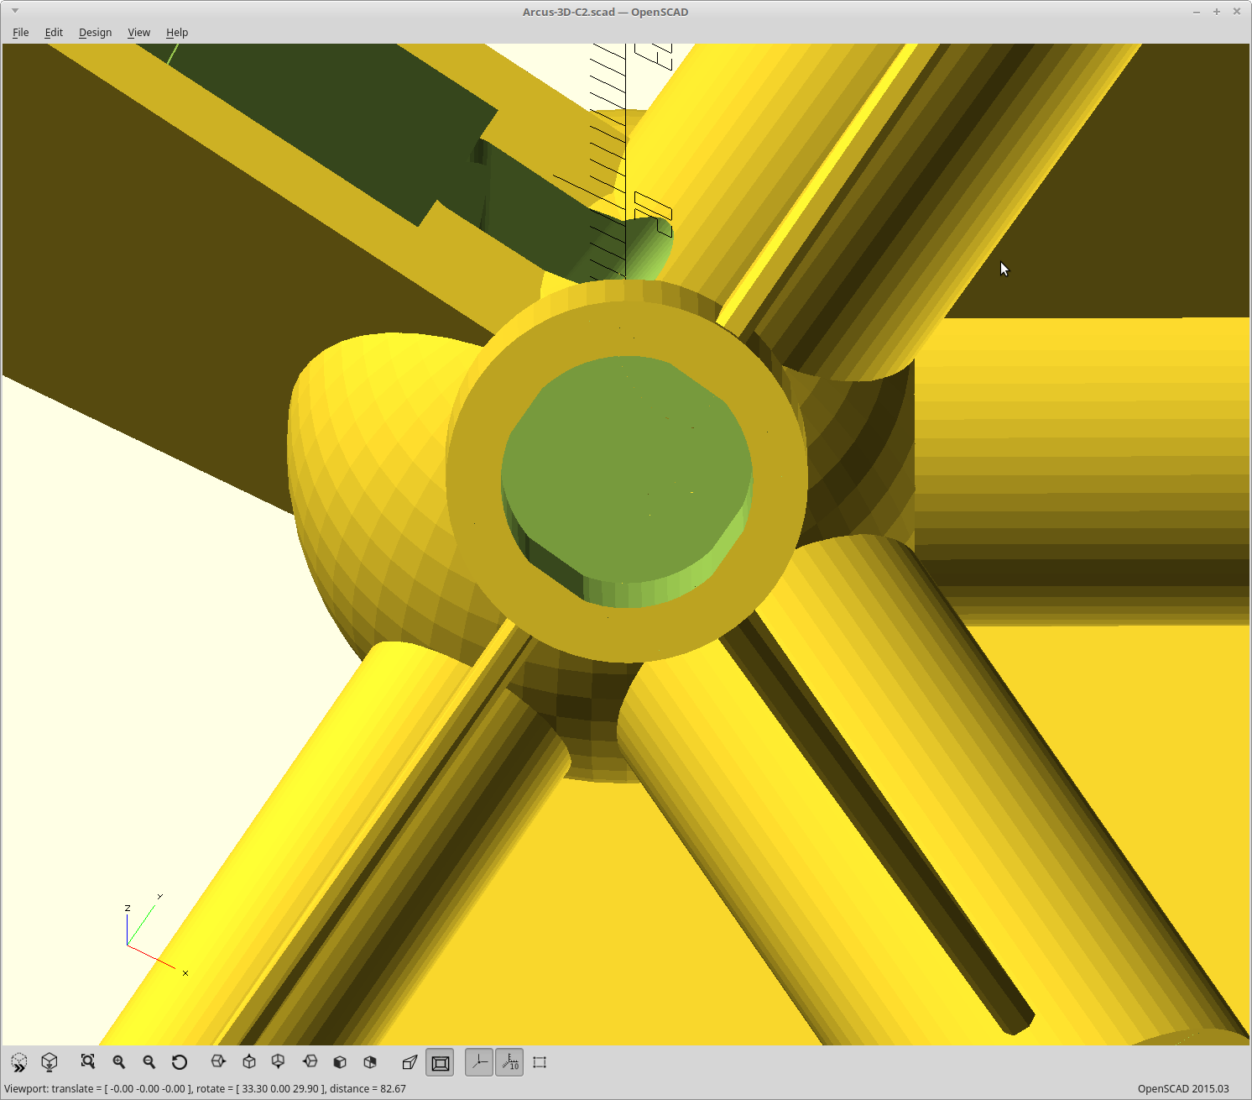Click the Viewport translate/rotate status text

(x=205, y=1088)
